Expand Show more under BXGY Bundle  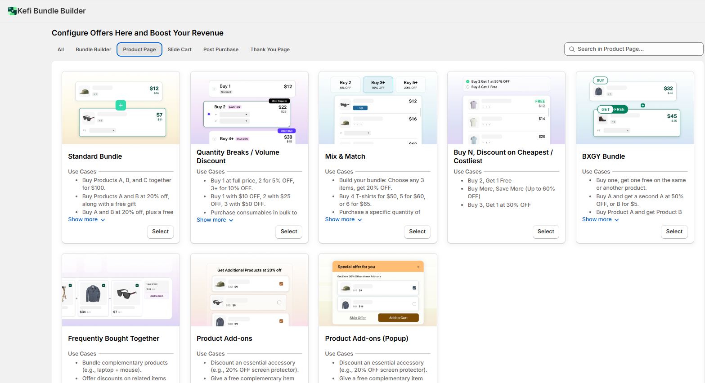click(x=600, y=219)
